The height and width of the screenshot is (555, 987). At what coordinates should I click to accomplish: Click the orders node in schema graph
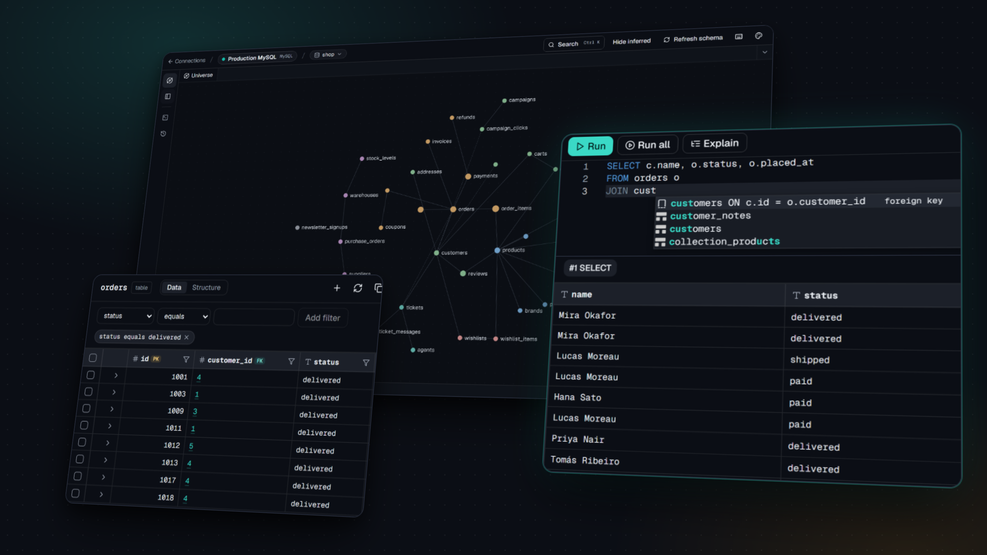(453, 209)
